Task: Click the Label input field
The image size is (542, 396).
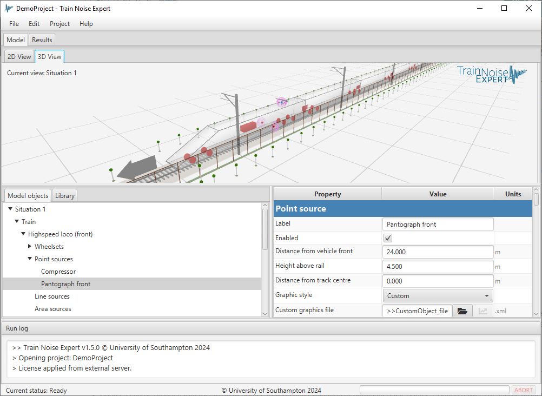Action: click(x=438, y=225)
